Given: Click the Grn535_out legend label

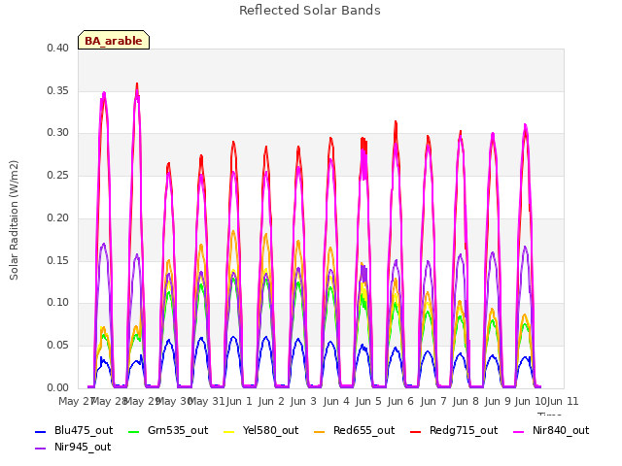Looking at the screenshot, I should pos(178,430).
